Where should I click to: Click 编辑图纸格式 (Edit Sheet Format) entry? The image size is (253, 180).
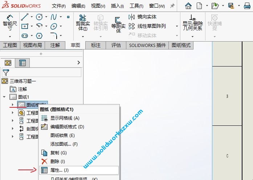point(67,127)
